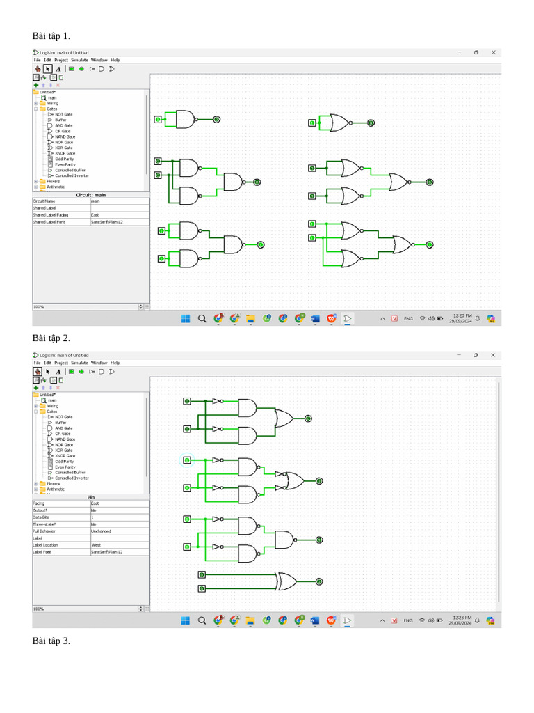Toggle the input pin feeding the lone NOR gate
This screenshot has height=713, width=534.
point(312,123)
